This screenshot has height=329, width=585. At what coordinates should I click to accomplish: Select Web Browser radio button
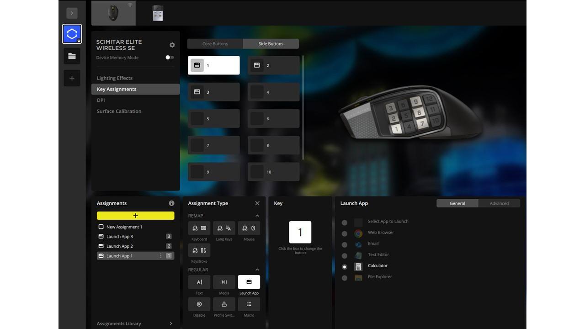pyautogui.click(x=345, y=233)
